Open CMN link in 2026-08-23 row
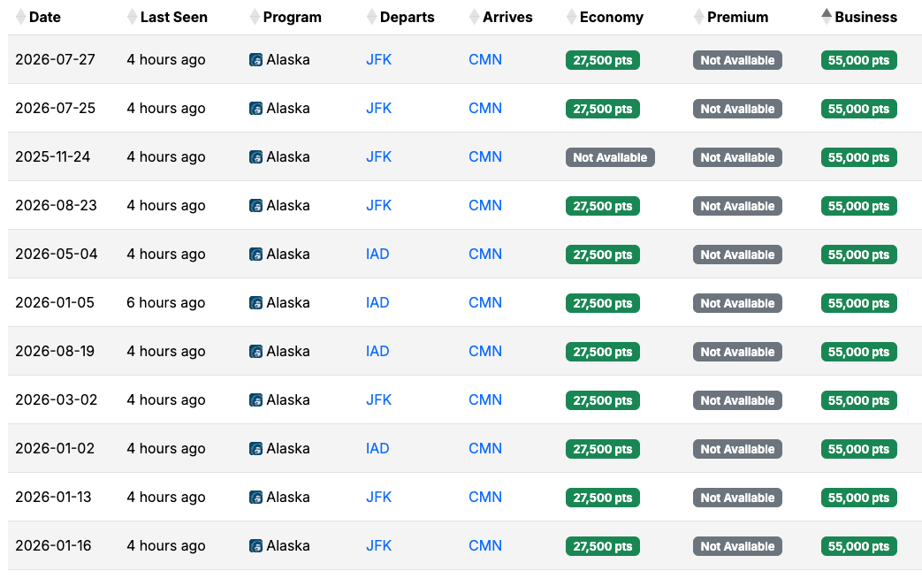922x578 pixels. 485,206
